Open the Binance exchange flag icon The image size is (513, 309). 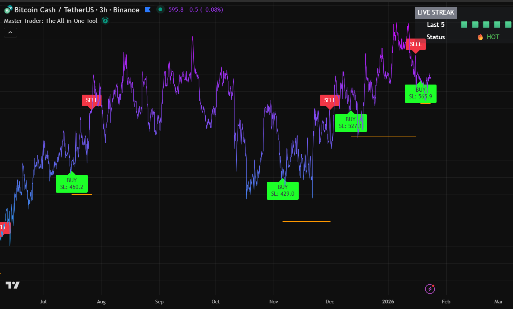(x=148, y=9)
